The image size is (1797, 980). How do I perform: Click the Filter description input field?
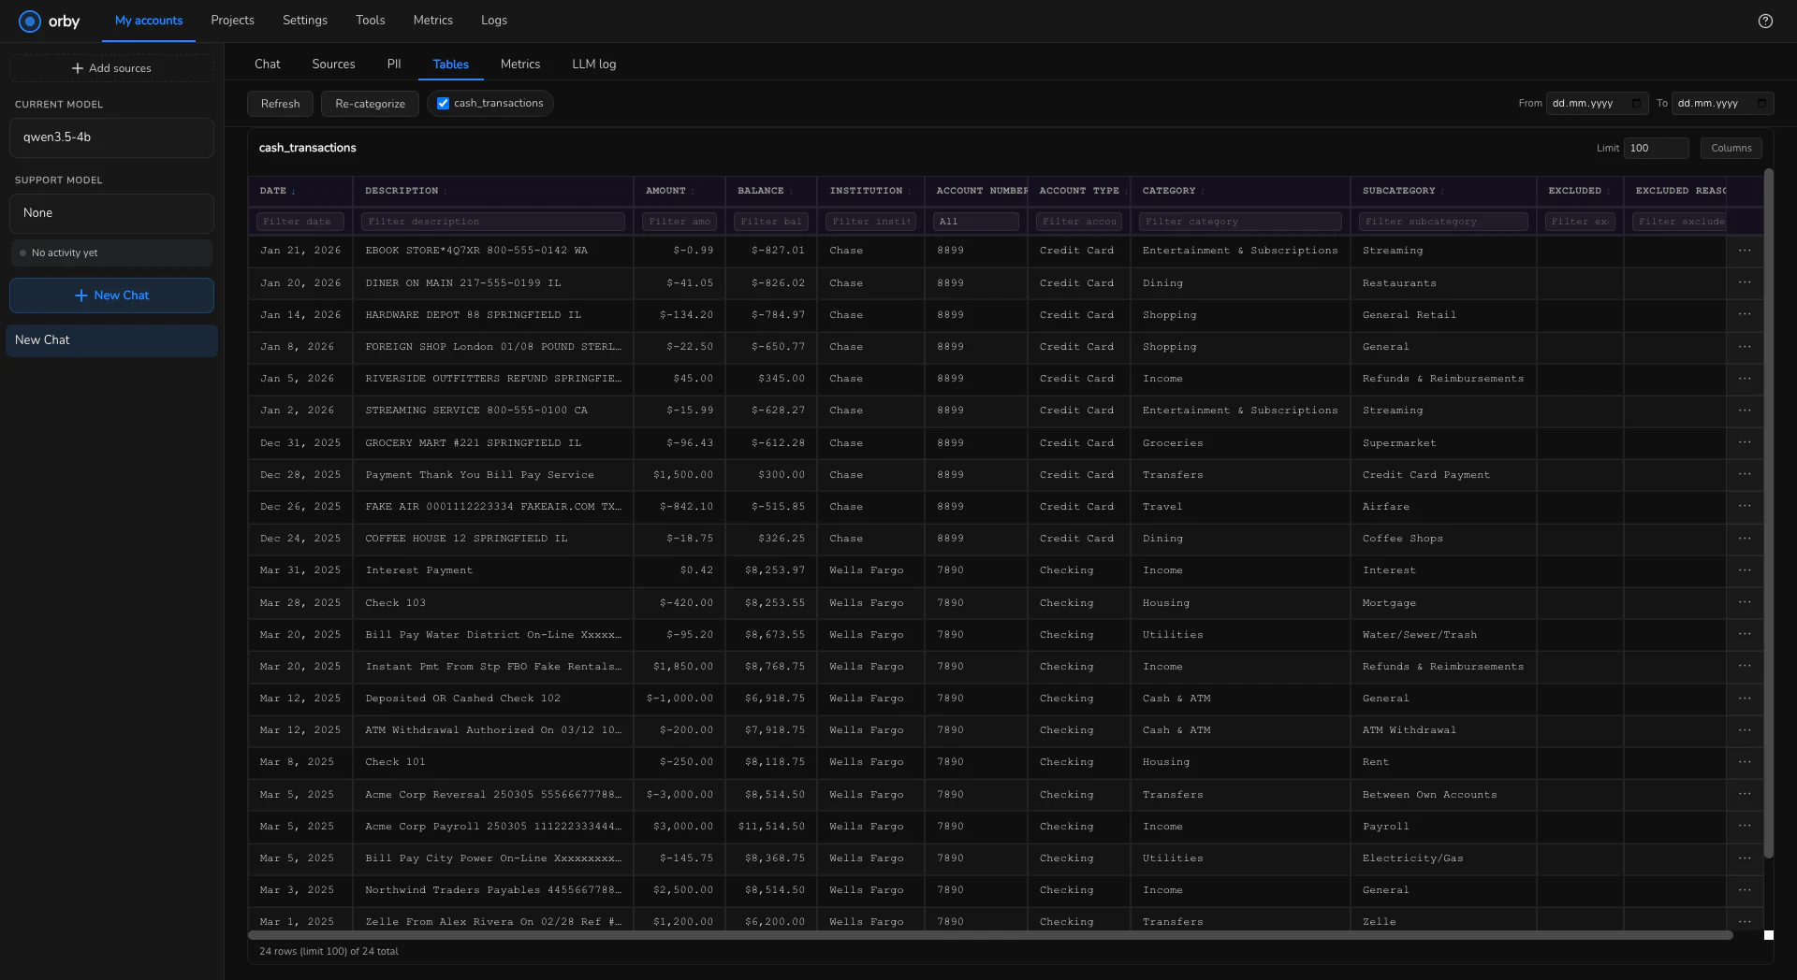[x=492, y=222]
